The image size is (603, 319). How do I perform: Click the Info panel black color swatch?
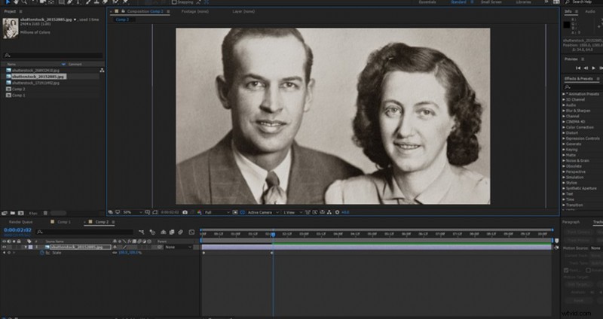tap(567, 25)
